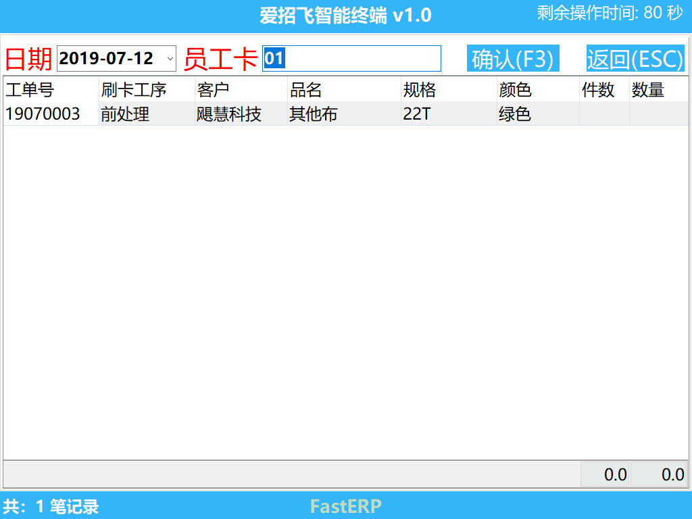
Task: Select product cell 其他布
Action: click(x=344, y=114)
